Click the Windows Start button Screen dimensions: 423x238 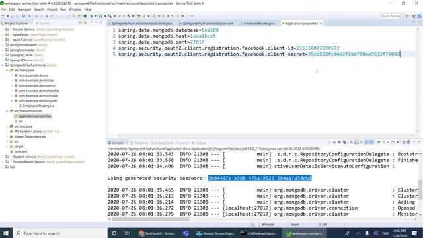click(6, 233)
